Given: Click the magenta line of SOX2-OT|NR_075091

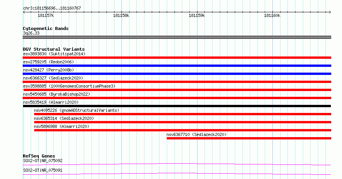Looking at the screenshot, I should coord(177,174).
